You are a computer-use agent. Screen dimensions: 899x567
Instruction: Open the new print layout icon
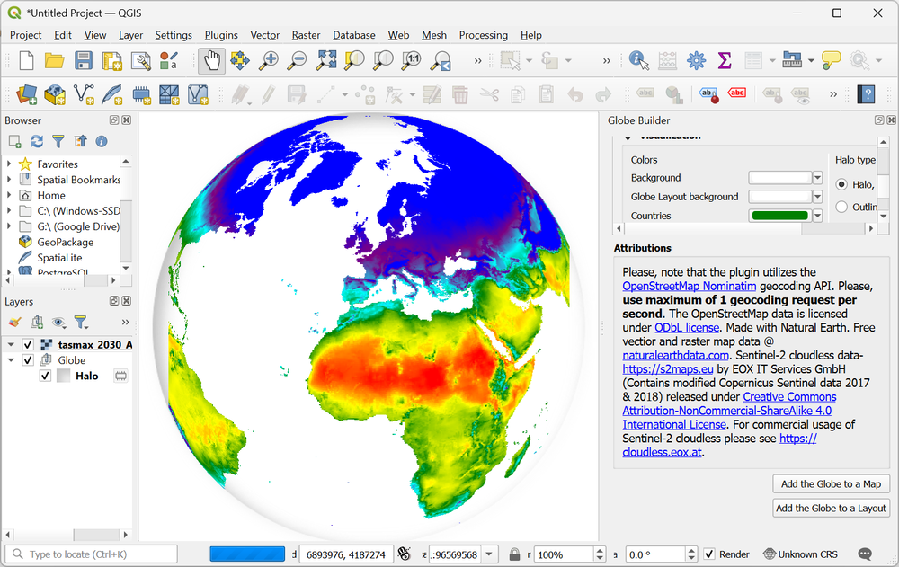tap(111, 60)
